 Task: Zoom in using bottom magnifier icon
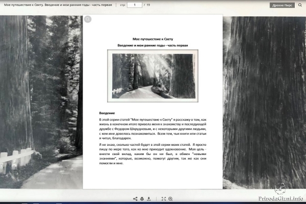pos(170,199)
